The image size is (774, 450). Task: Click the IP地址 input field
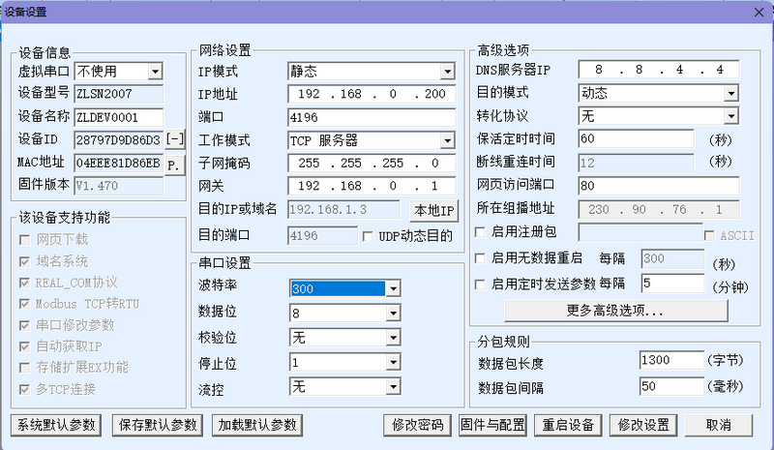pyautogui.click(x=372, y=94)
